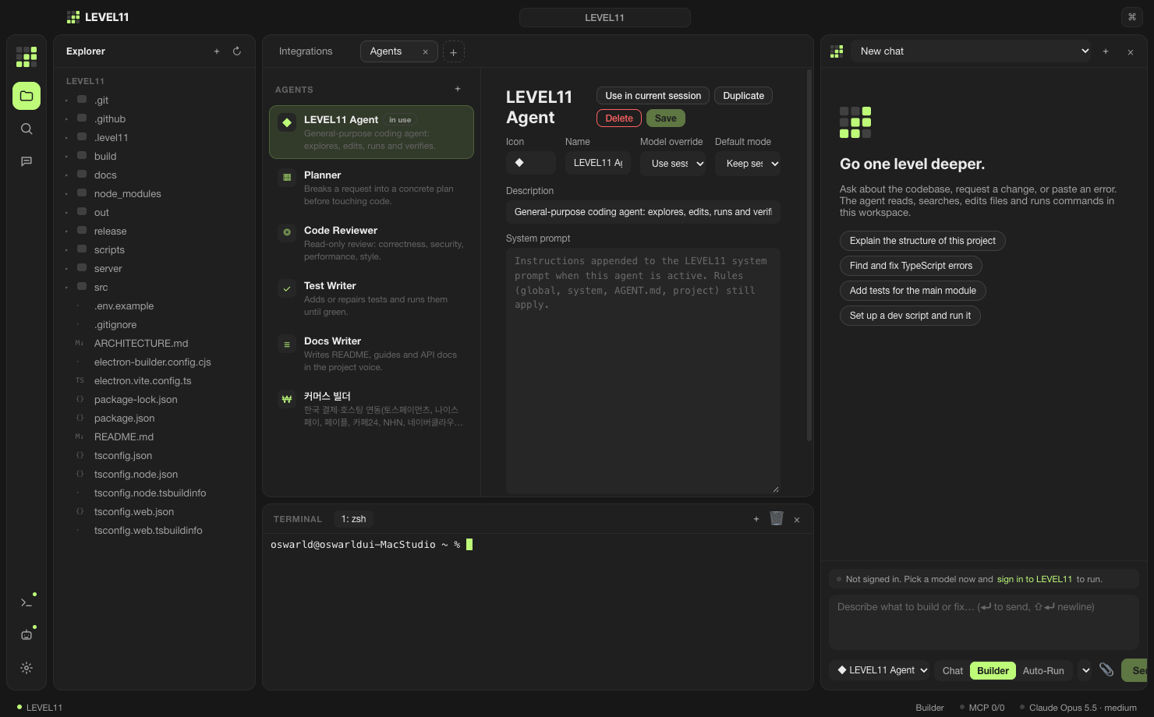Image resolution: width=1154 pixels, height=717 pixels.
Task: Select the Planner agent
Action: (371, 188)
